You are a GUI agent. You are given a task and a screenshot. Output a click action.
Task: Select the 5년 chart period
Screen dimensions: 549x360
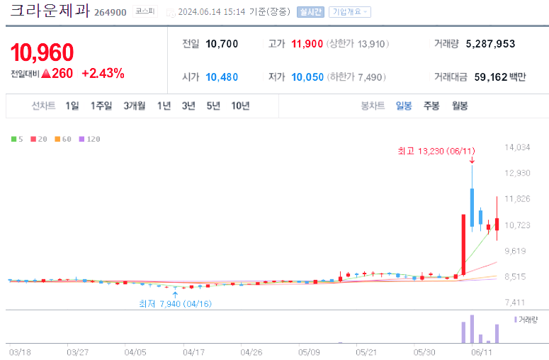213,106
